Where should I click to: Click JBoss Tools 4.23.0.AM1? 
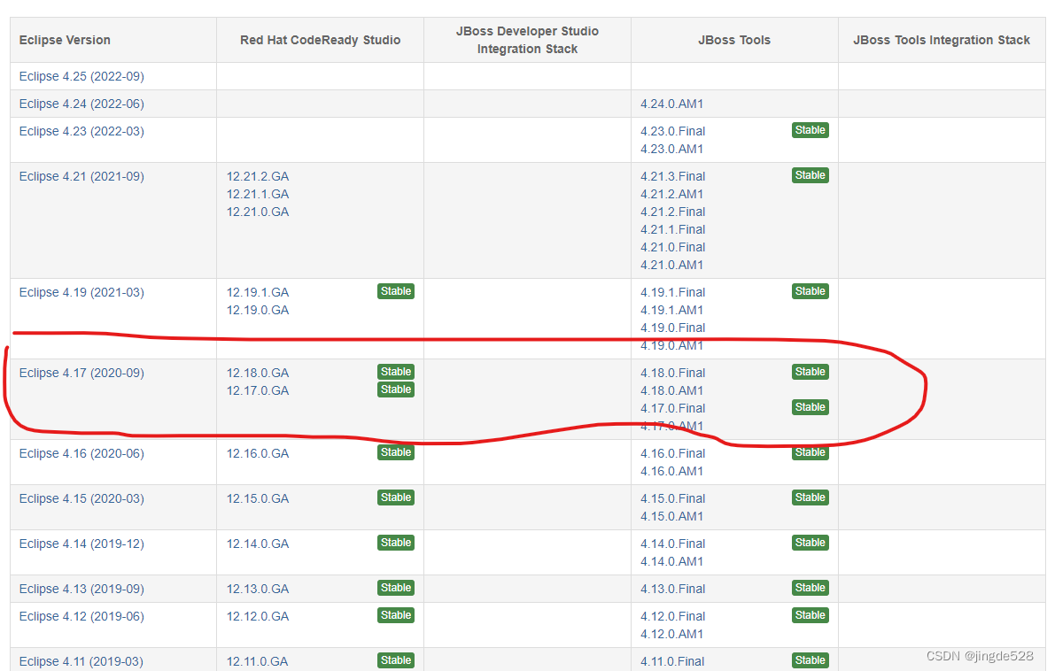click(671, 150)
